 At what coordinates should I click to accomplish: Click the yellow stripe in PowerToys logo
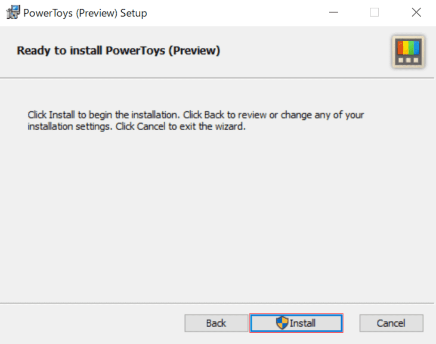[x=405, y=48]
